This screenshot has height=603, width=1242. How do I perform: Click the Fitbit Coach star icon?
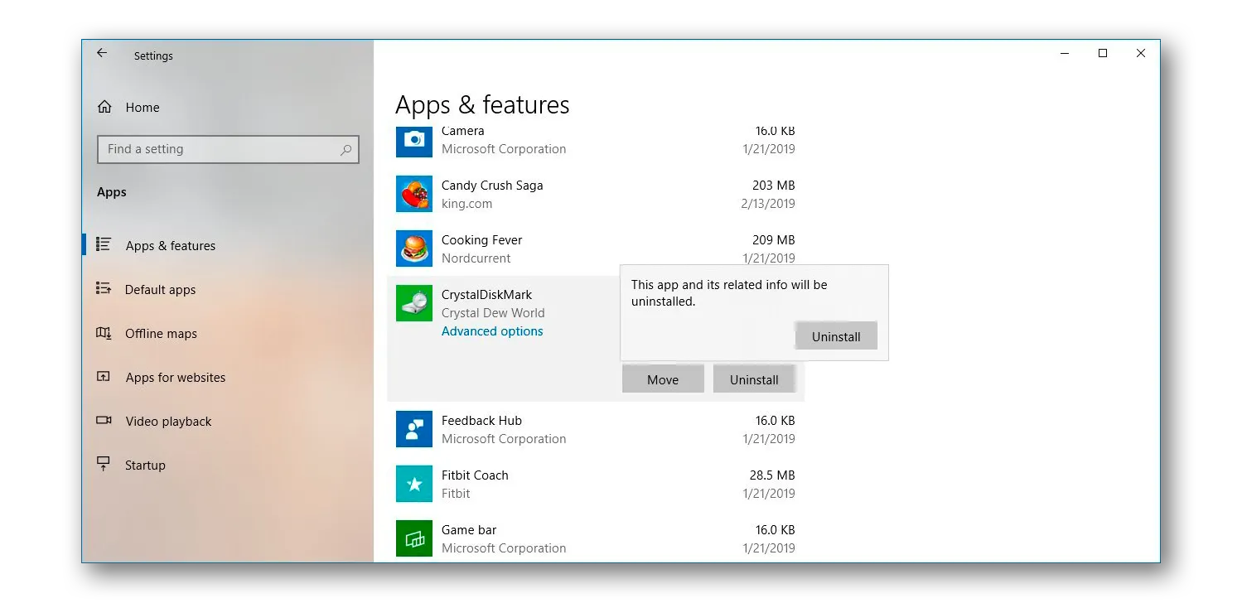tap(413, 484)
